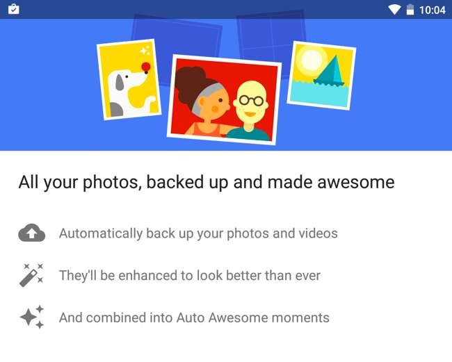Image resolution: width=452 pixels, height=362 pixels.
Task: Tap the magic wand enhance icon
Action: (31, 275)
